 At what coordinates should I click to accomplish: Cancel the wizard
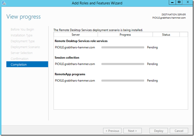(179, 131)
